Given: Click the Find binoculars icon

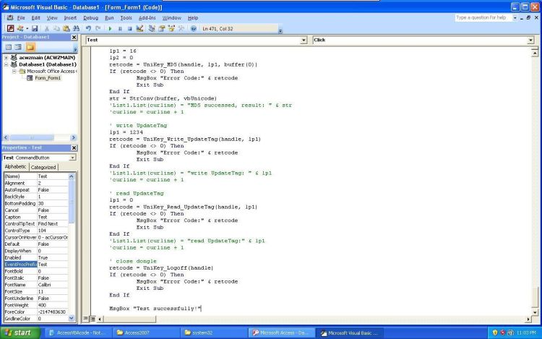Looking at the screenshot, I should (x=76, y=28).
